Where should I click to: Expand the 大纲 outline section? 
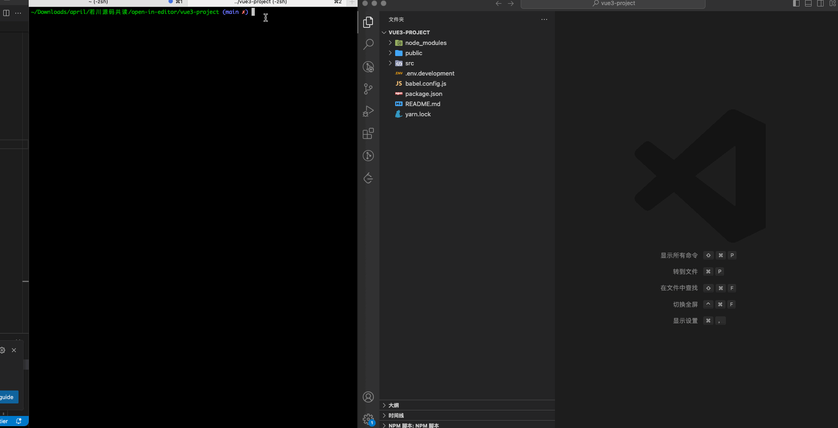point(467,405)
